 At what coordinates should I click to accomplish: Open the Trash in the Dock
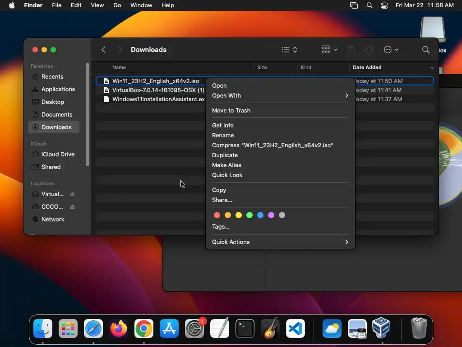point(419,328)
